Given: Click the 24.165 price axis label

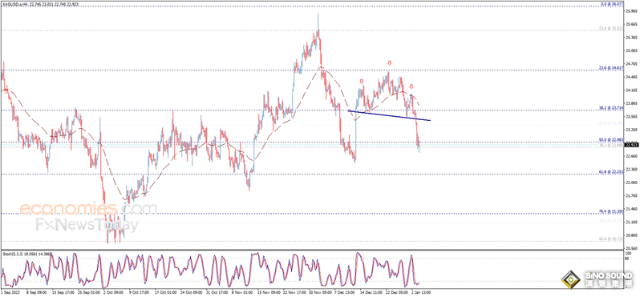Looking at the screenshot, I should 631,90.
